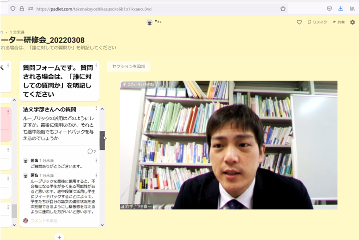The width and height of the screenshot is (359, 240).
Task: Add new post with the plus button
Action: tap(59, 237)
